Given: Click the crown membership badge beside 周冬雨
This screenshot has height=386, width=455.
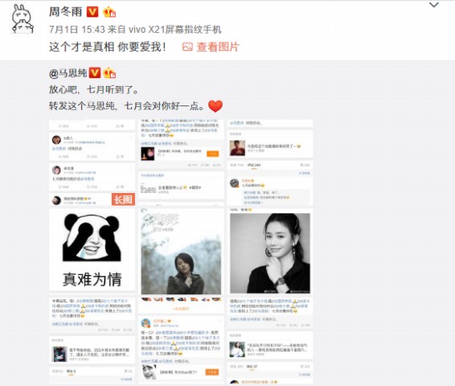Looking at the screenshot, I should click(x=109, y=12).
